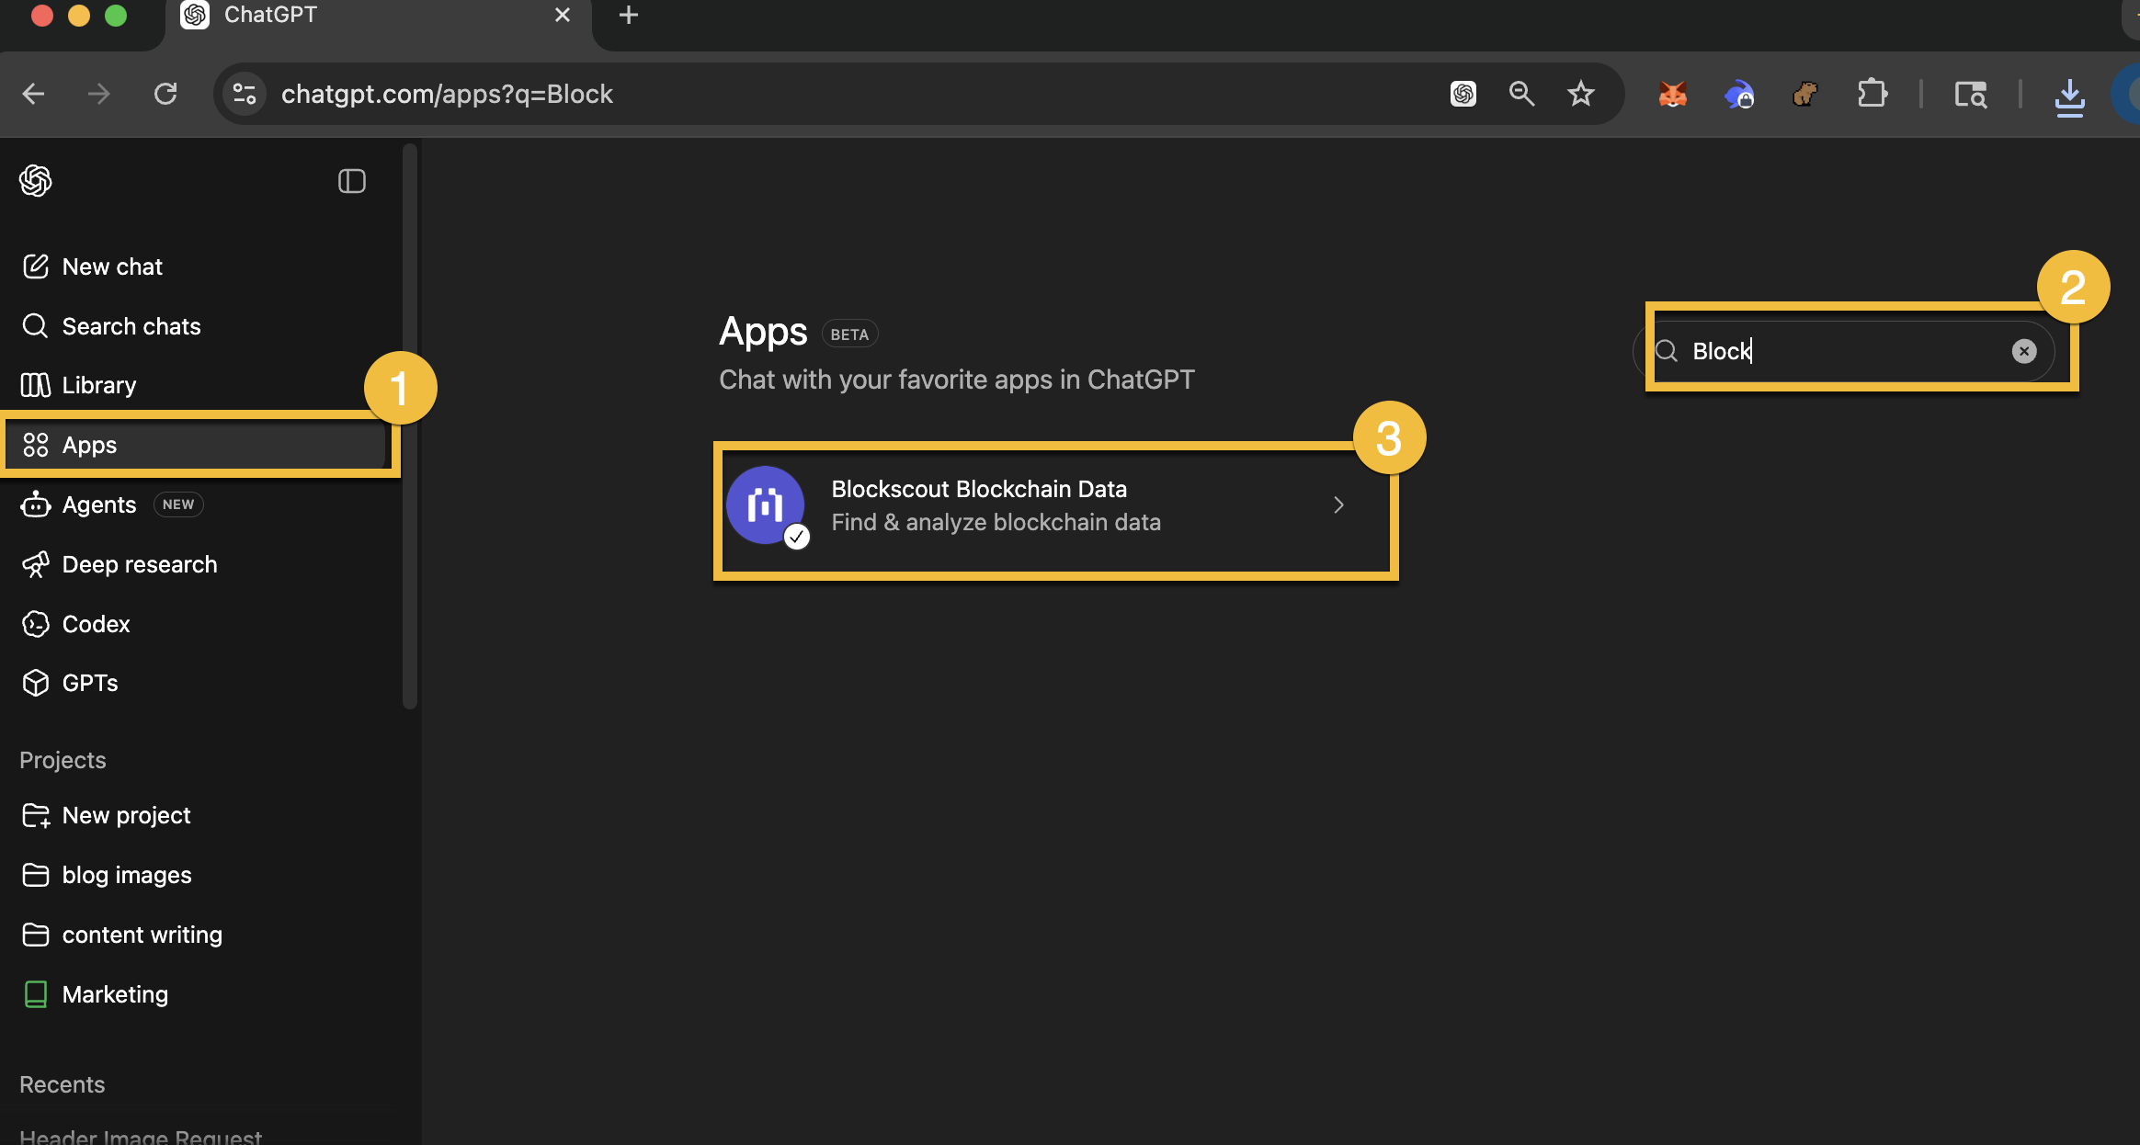Open the Library from the sidebar

pos(98,385)
